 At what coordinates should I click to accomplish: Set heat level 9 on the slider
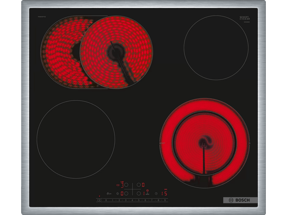[x=165, y=200]
